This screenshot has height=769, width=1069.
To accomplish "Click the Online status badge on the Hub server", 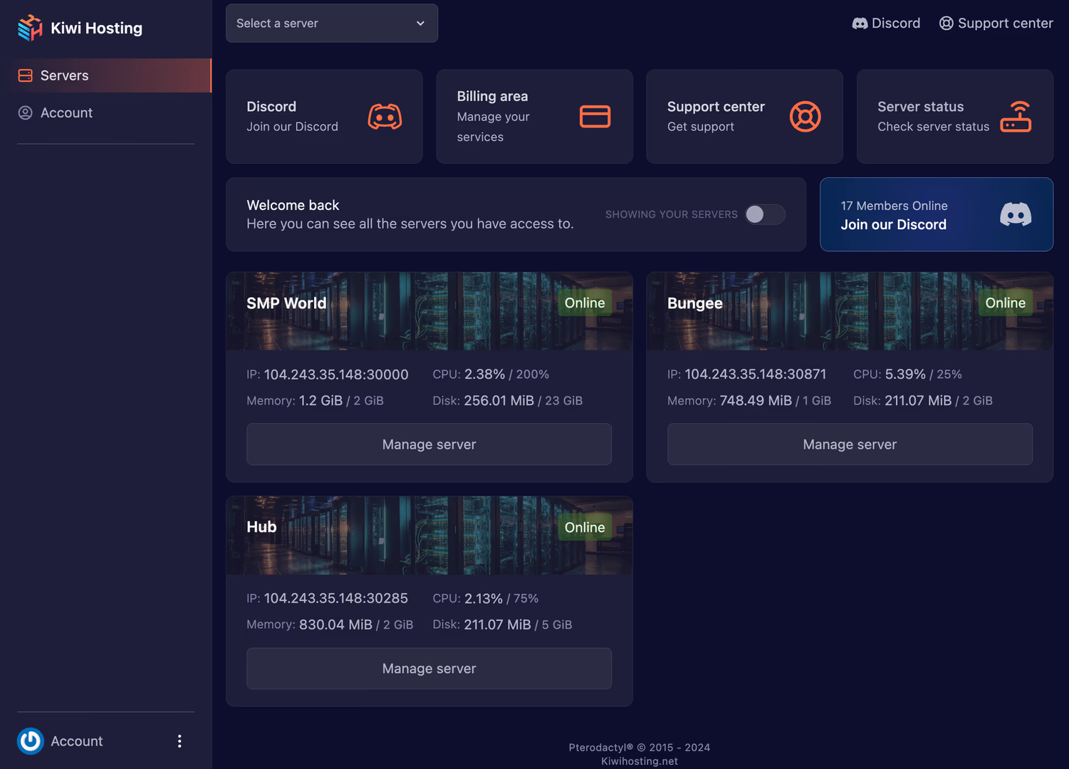I will coord(584,527).
